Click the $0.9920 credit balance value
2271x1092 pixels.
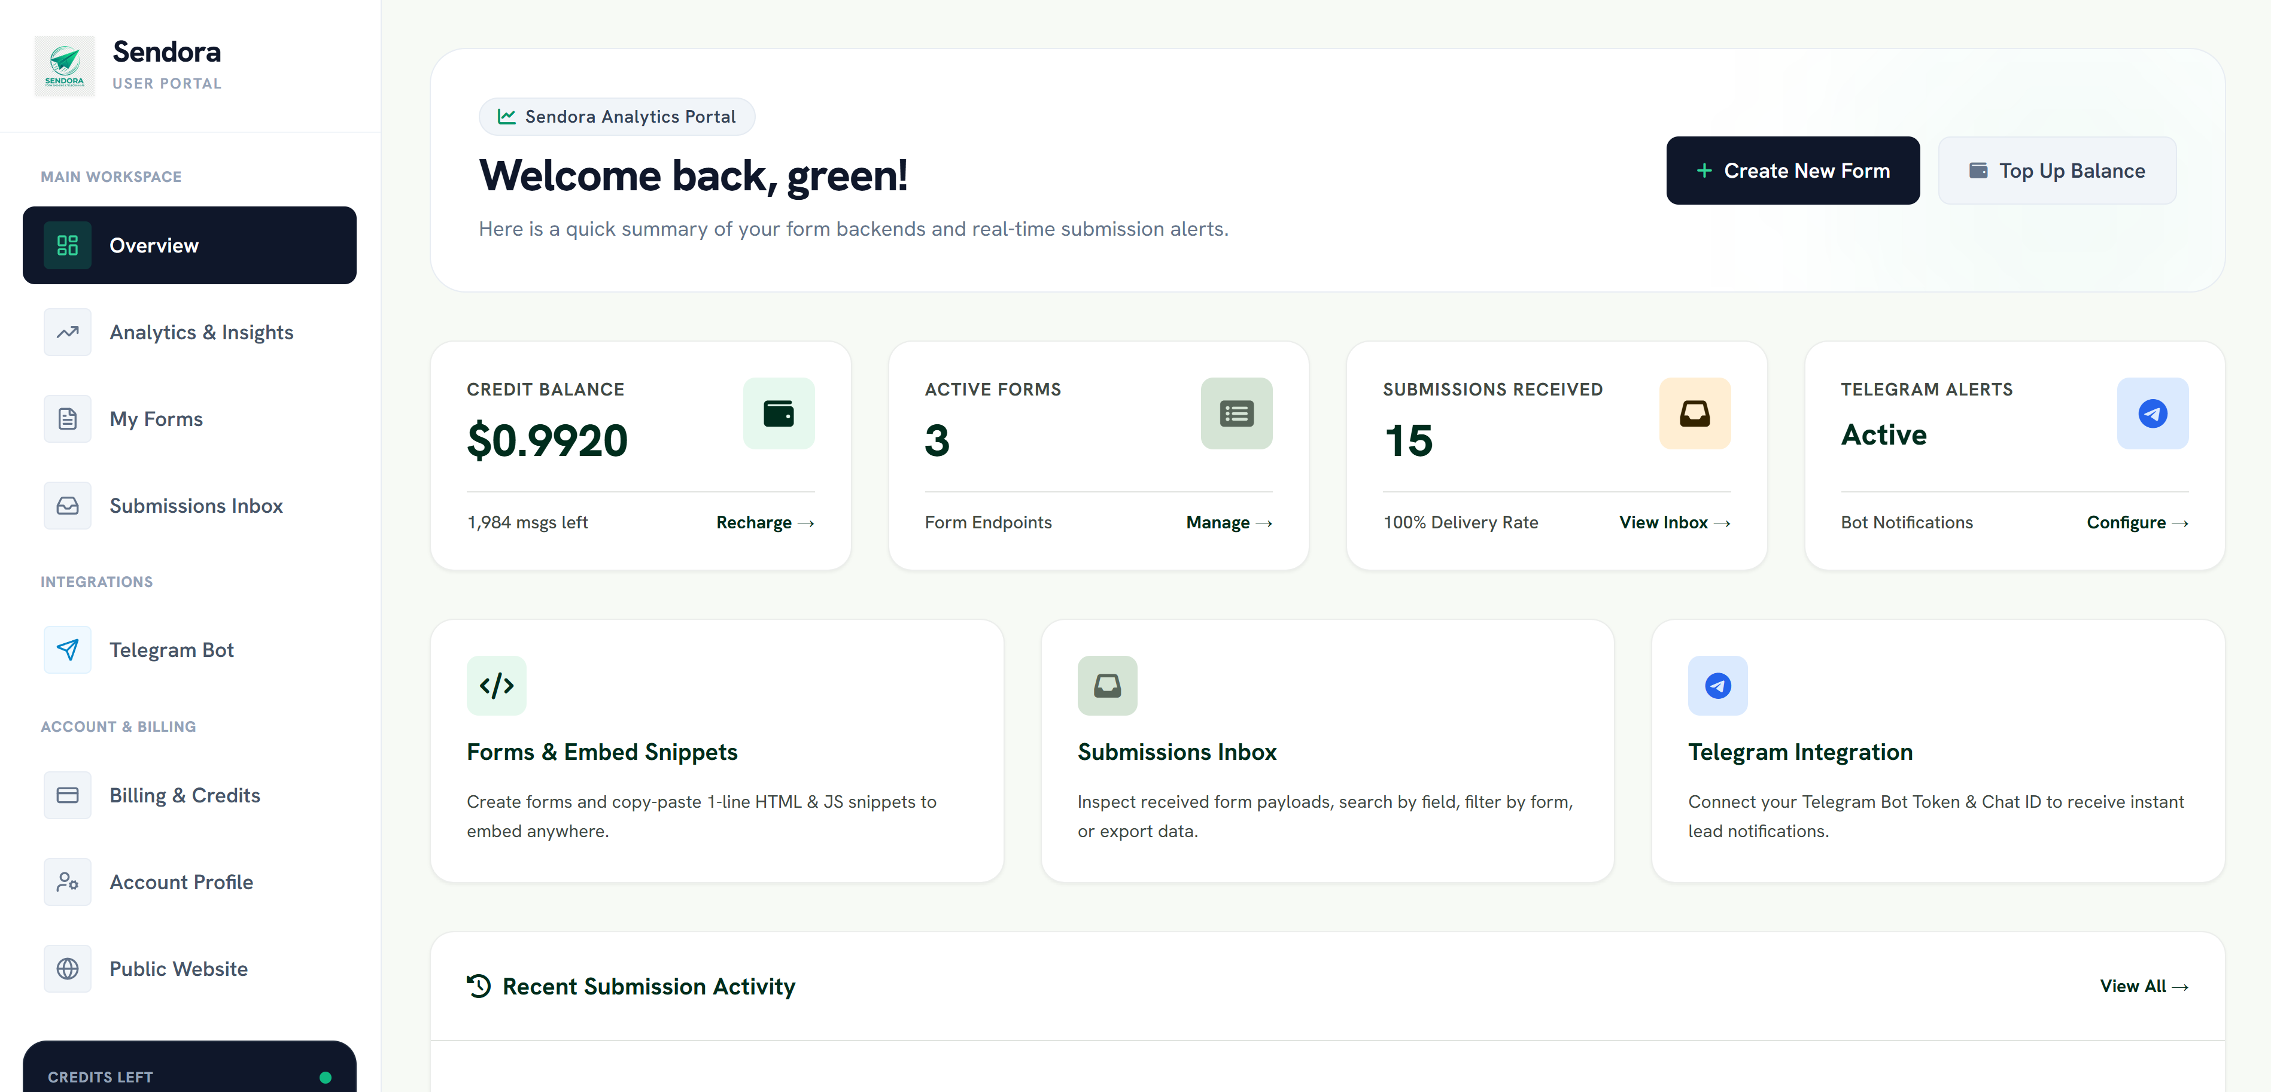coord(546,440)
